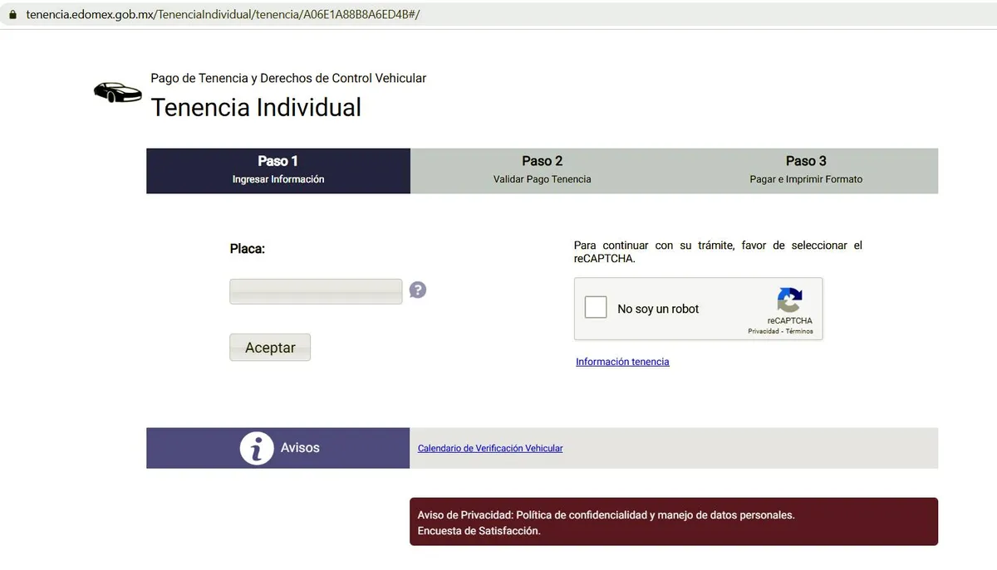The width and height of the screenshot is (997, 570).
Task: Select the Paso 1 Ingresar Información tab
Action: tap(277, 169)
